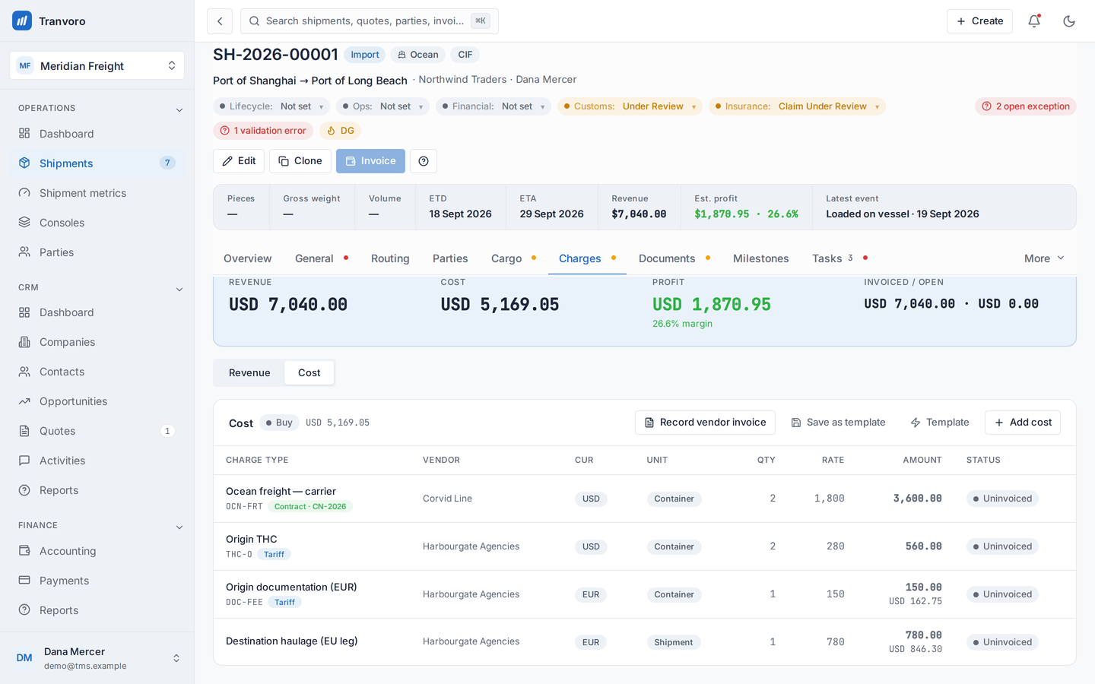The width and height of the screenshot is (1095, 684).
Task: Click the search shipments field
Action: (x=370, y=21)
